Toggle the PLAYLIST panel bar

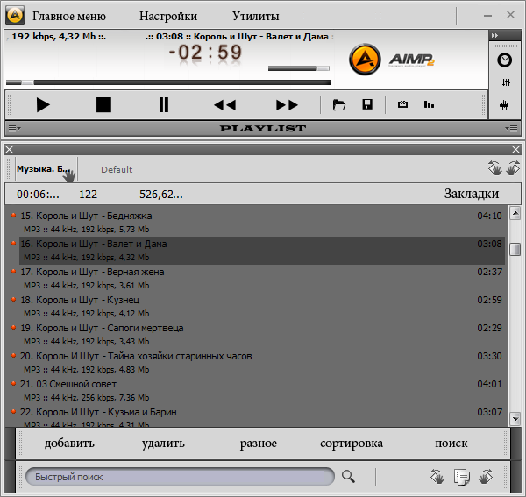point(263,129)
